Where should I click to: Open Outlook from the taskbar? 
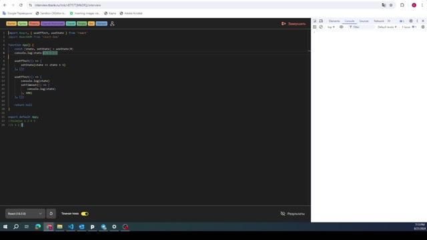pyautogui.click(x=81, y=227)
